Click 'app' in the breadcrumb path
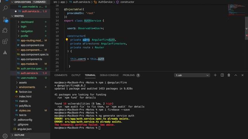Image resolution: width=248 pixels, height=139 pixels. [x=63, y=2]
